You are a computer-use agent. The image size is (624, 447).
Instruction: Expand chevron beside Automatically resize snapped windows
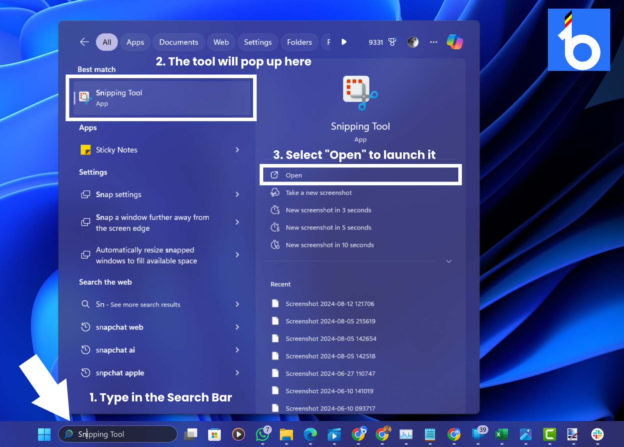point(237,255)
